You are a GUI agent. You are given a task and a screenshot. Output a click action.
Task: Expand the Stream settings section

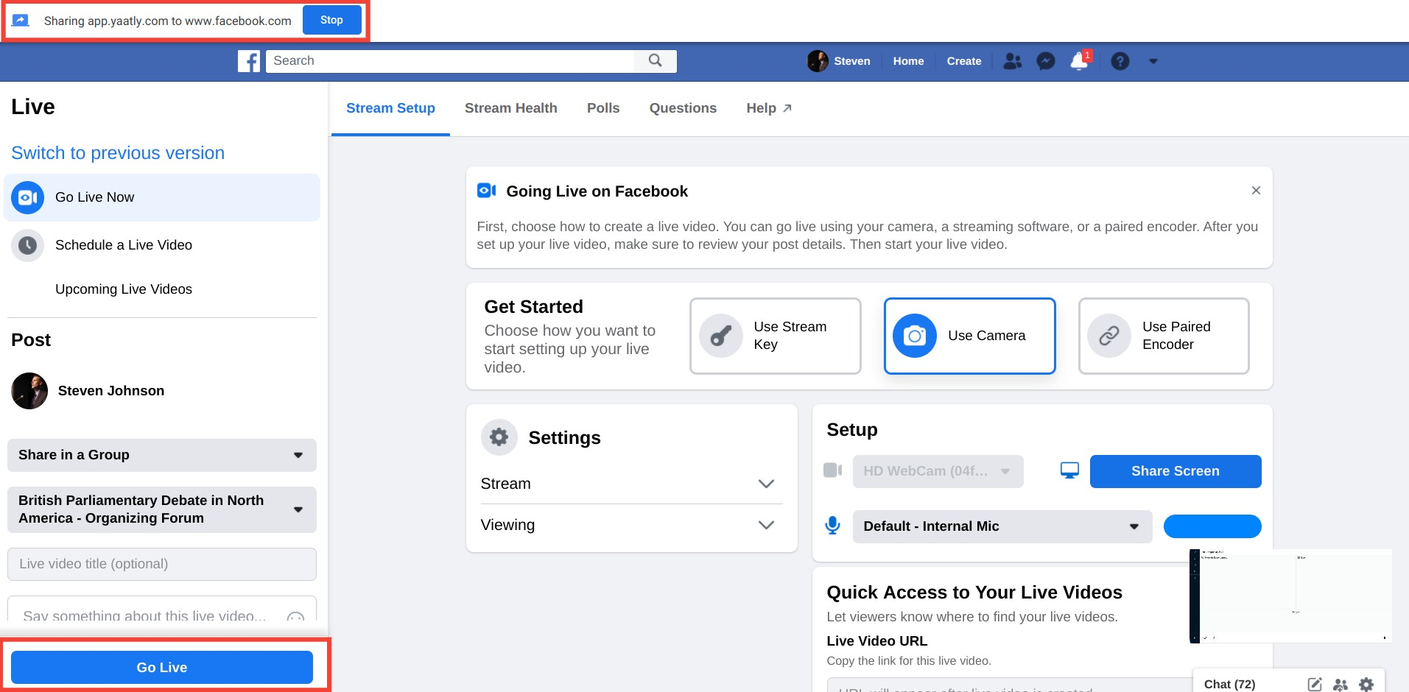click(631, 484)
